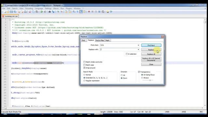The height and width of the screenshot is (117, 208).
Task: Click the Save Recorded Macro icon
Action: pyautogui.click(x=103, y=12)
